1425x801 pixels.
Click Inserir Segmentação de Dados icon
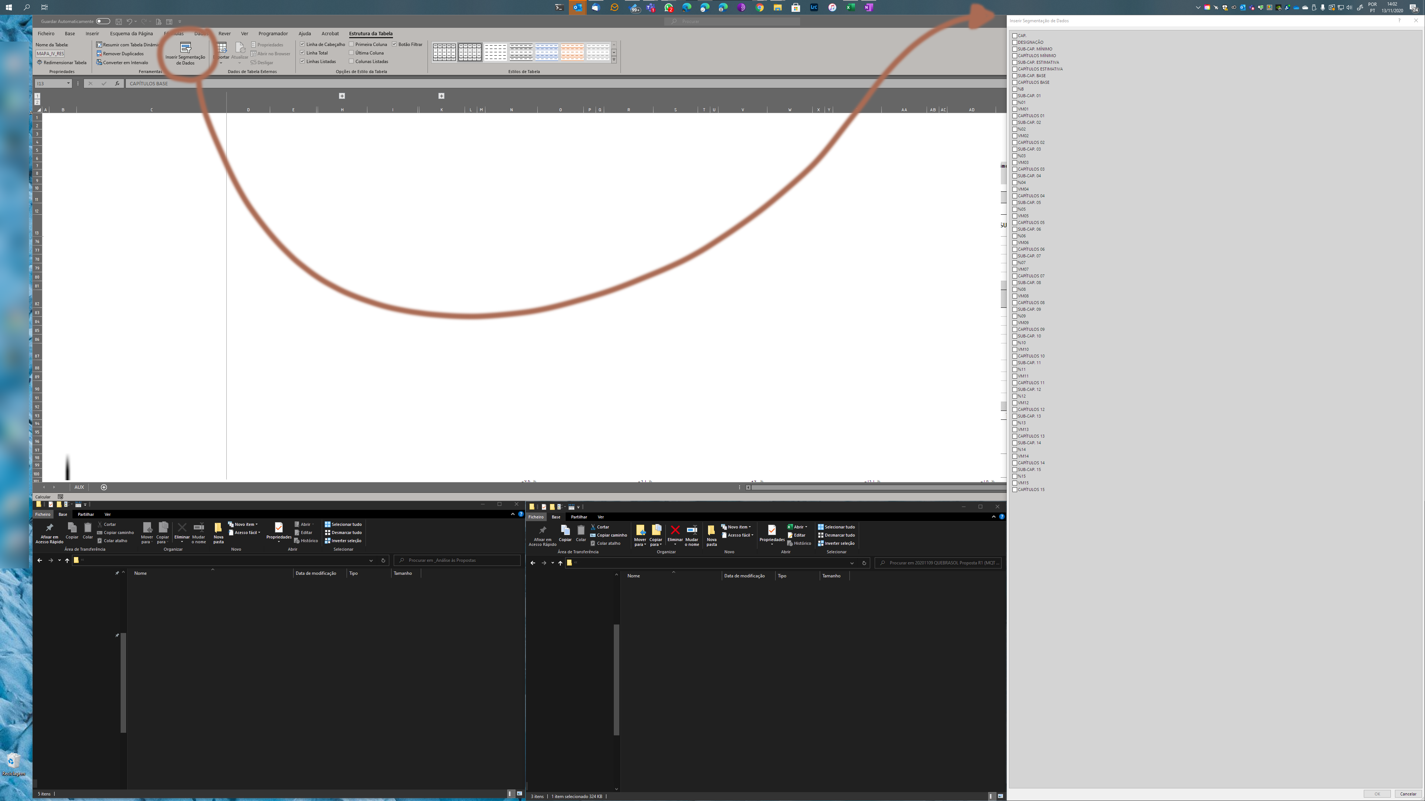185,47
